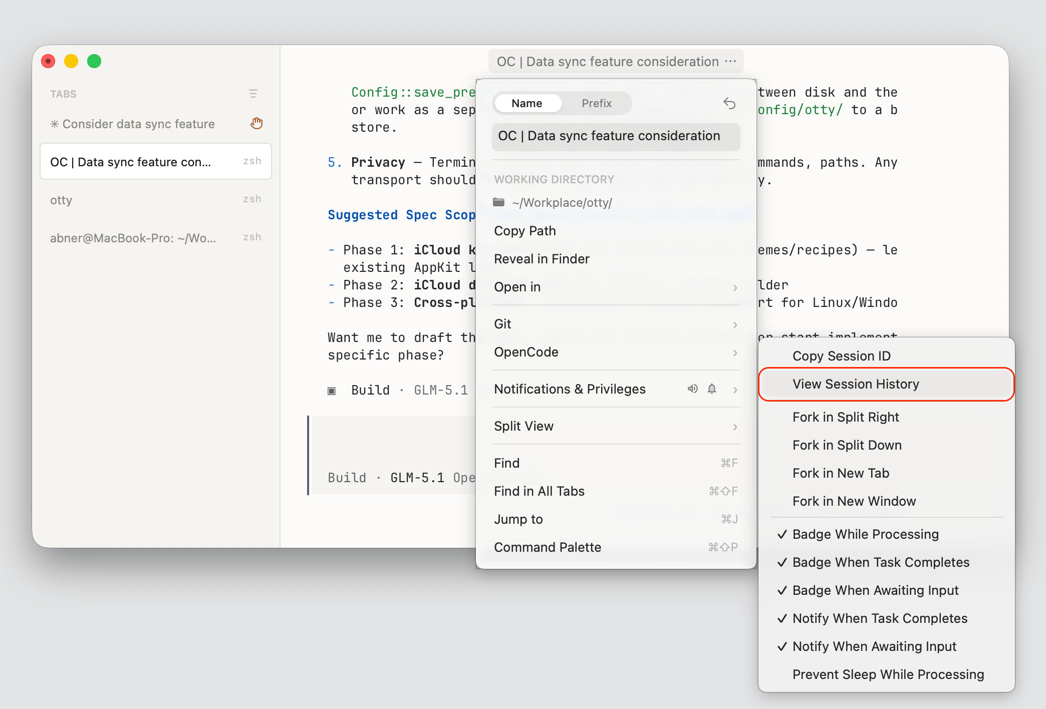Click the Build square icon in terminal
Viewport: 1046px width, 709px height.
click(x=332, y=391)
